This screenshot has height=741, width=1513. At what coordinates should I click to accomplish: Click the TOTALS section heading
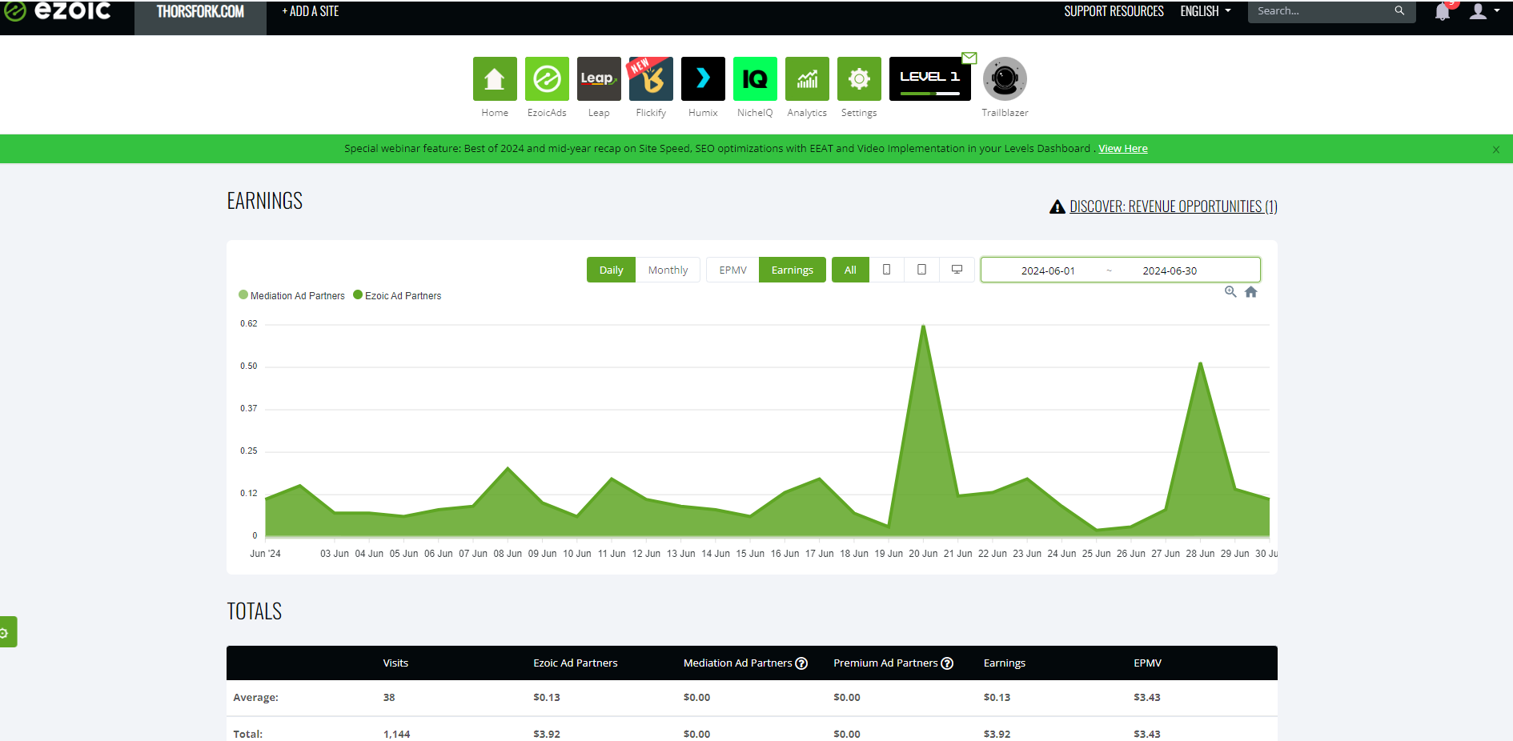click(x=255, y=611)
